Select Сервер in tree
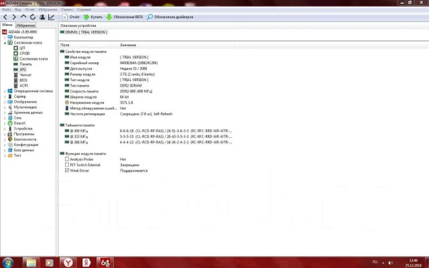The width and height of the screenshot is (429, 268). (x=20, y=96)
